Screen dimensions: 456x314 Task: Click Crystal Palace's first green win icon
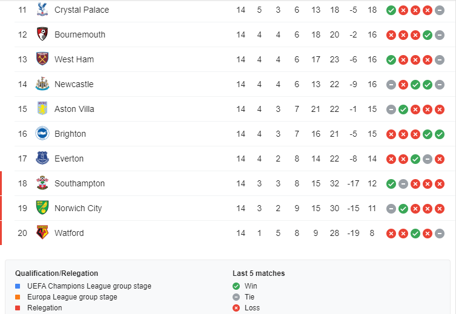point(391,10)
